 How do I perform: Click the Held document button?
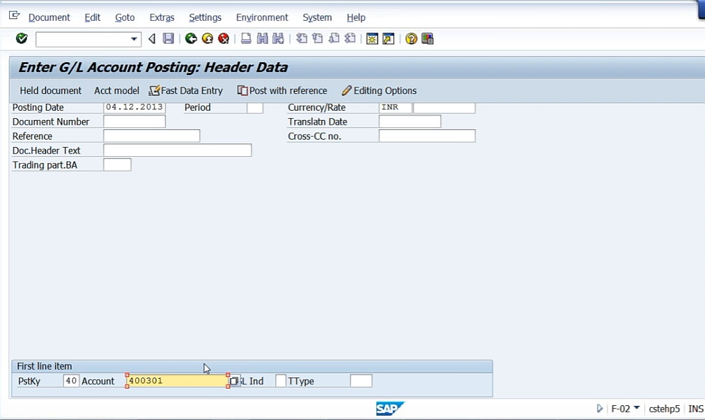coord(51,91)
